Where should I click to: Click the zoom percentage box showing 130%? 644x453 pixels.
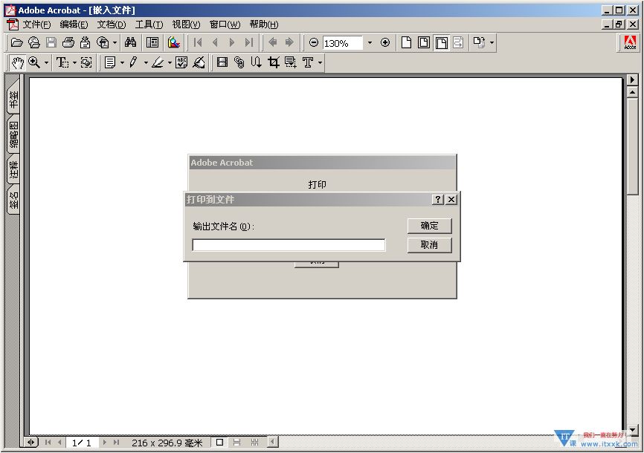(x=343, y=42)
